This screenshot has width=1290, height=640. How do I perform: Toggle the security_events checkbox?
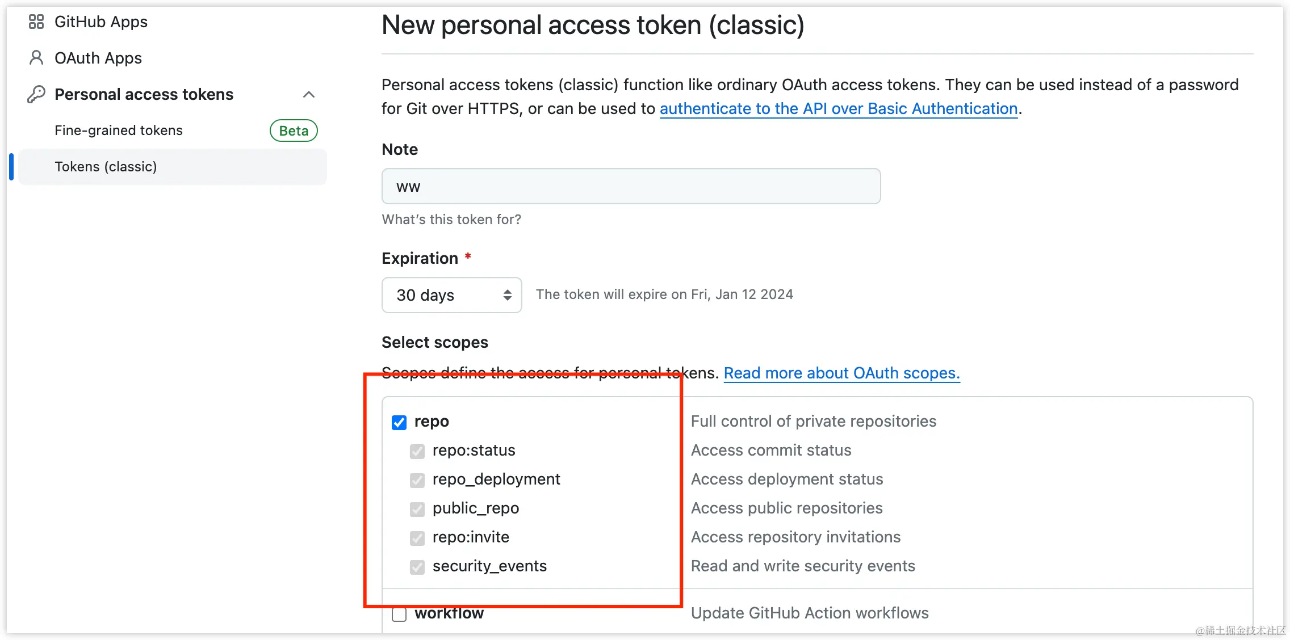[x=417, y=567]
